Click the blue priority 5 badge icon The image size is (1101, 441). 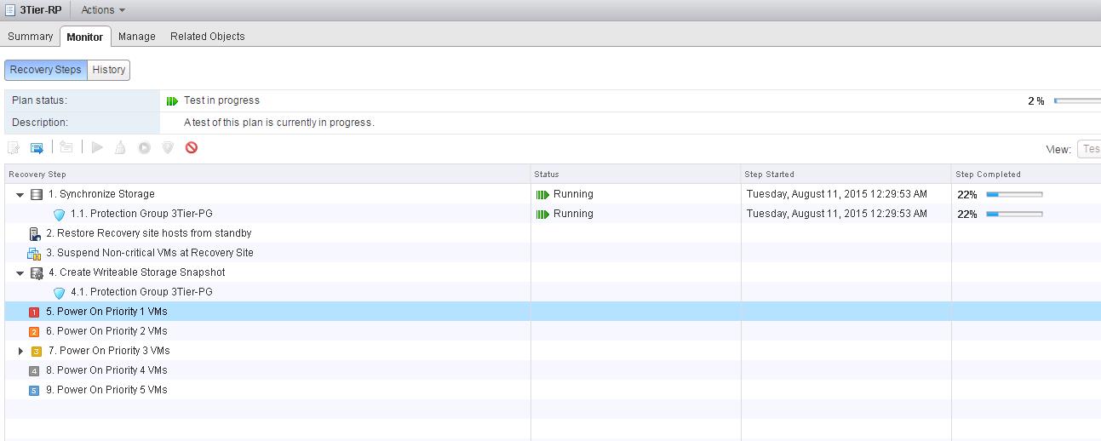34,391
